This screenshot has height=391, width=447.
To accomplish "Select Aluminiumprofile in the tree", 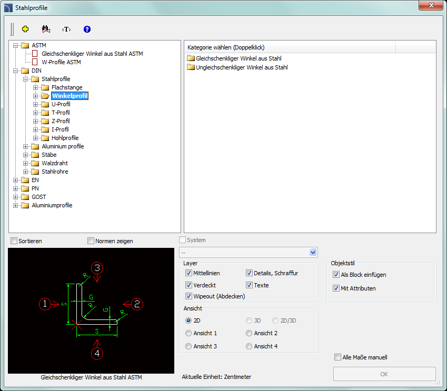I will pos(52,205).
